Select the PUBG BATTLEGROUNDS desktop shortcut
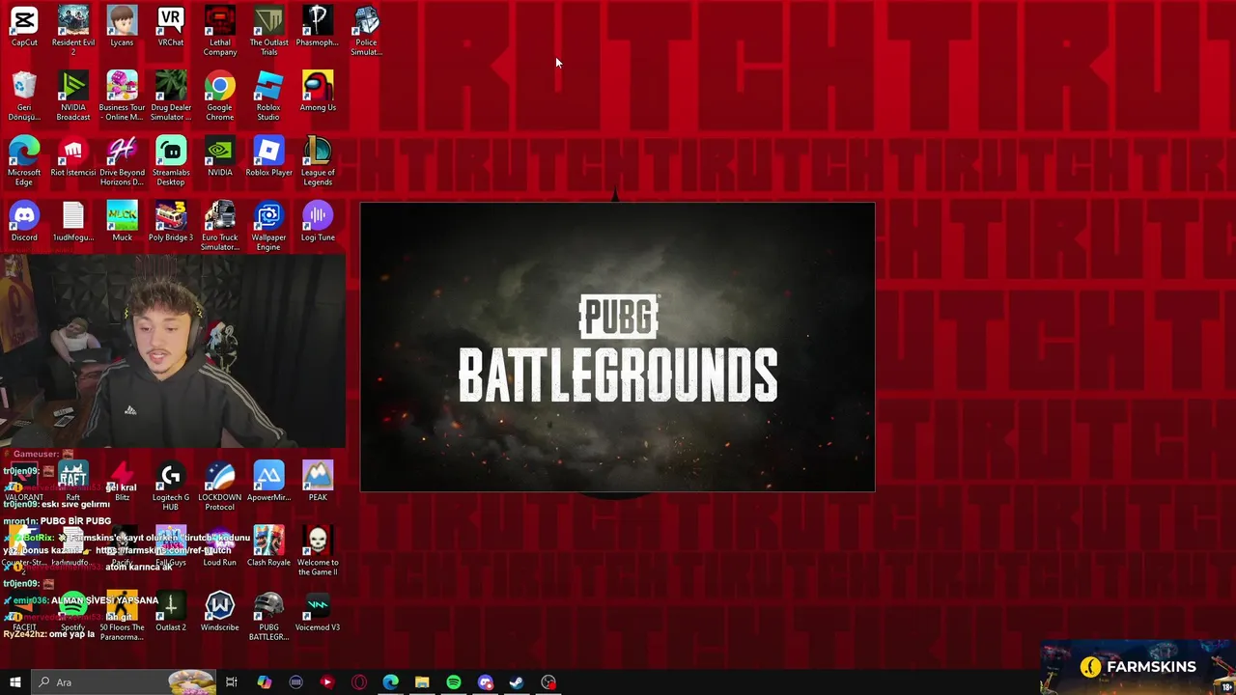This screenshot has width=1236, height=695. coord(268,616)
